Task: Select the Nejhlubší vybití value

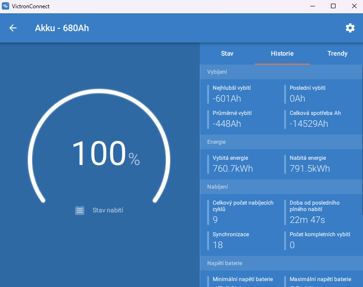Action: click(227, 98)
